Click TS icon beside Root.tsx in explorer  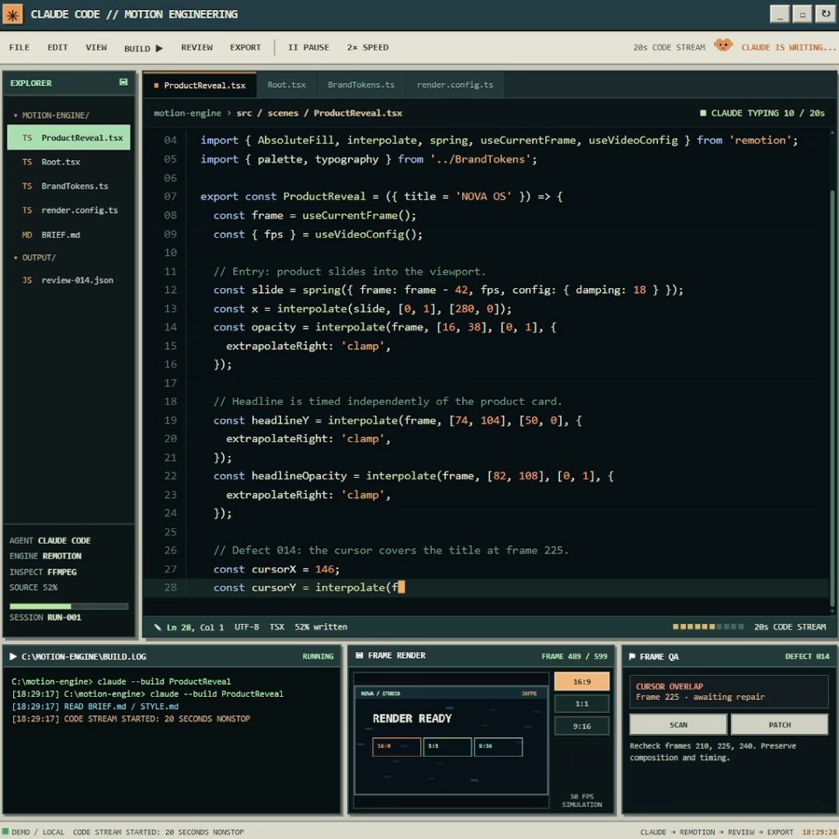click(x=27, y=162)
